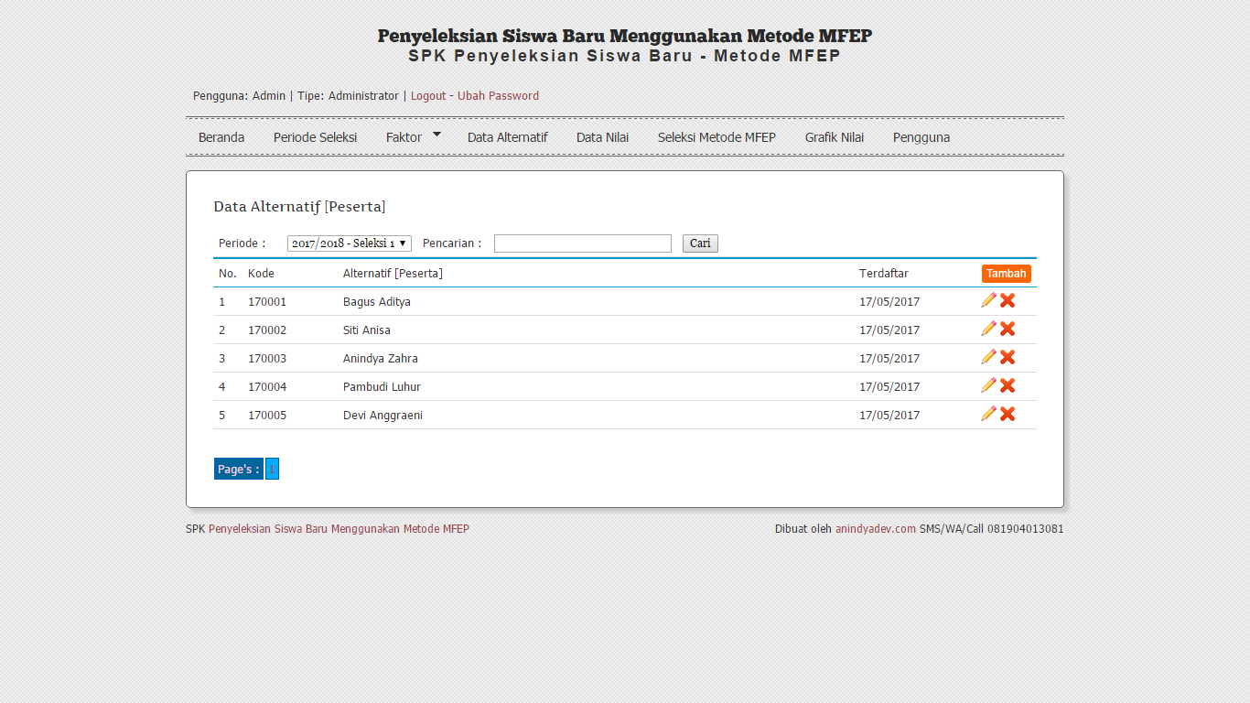Open the Ubah Password link
Image resolution: width=1250 pixels, height=703 pixels.
click(498, 96)
